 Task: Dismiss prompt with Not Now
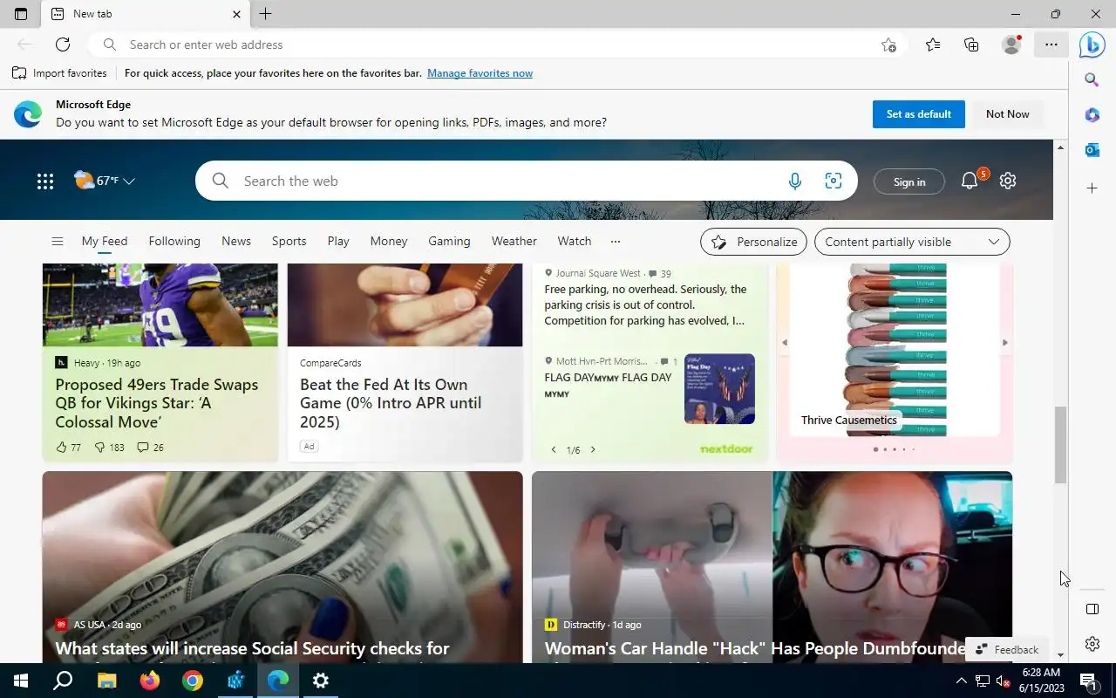[1007, 114]
